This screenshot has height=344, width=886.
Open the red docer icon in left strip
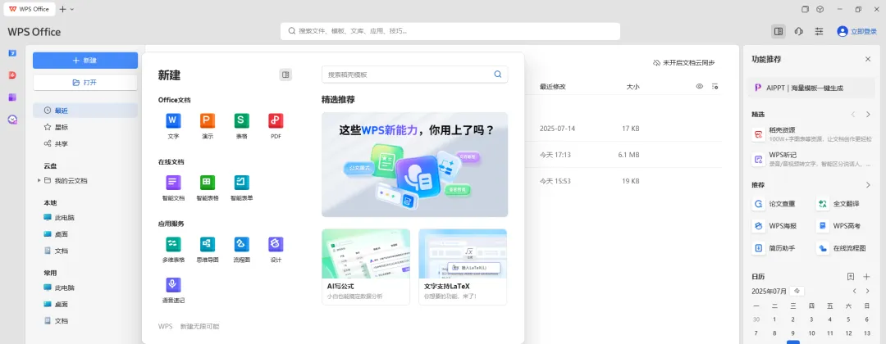[x=12, y=75]
